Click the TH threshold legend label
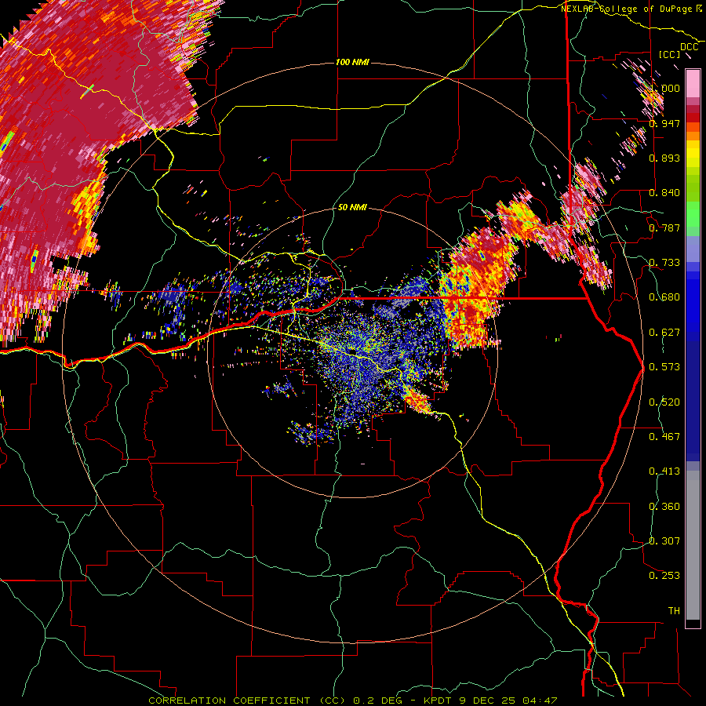 [674, 610]
